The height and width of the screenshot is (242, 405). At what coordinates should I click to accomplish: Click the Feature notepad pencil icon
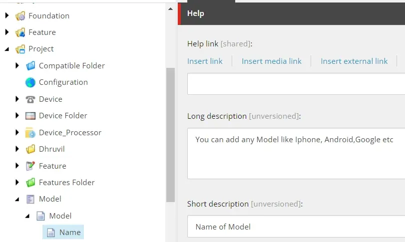[30, 166]
